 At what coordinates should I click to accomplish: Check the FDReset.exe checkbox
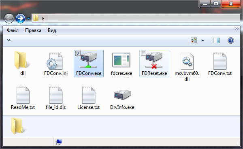[x=143, y=53]
